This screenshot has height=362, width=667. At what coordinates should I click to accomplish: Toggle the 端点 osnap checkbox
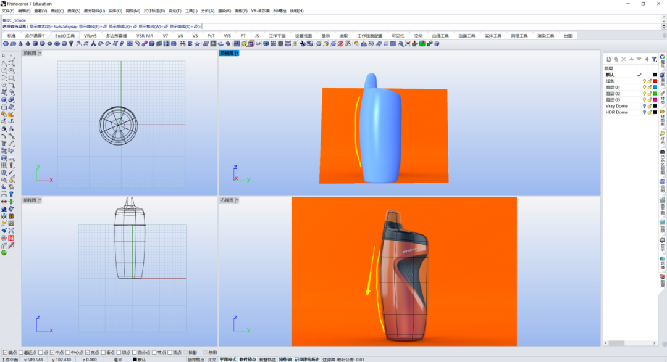pyautogui.click(x=5, y=352)
